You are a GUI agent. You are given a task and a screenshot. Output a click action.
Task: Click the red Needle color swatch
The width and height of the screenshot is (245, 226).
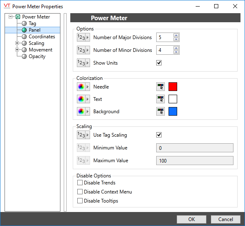click(x=173, y=87)
